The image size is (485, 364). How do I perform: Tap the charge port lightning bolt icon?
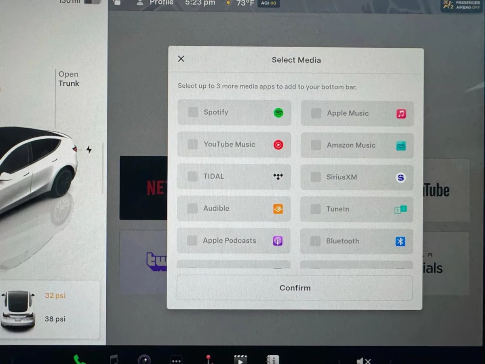click(89, 150)
